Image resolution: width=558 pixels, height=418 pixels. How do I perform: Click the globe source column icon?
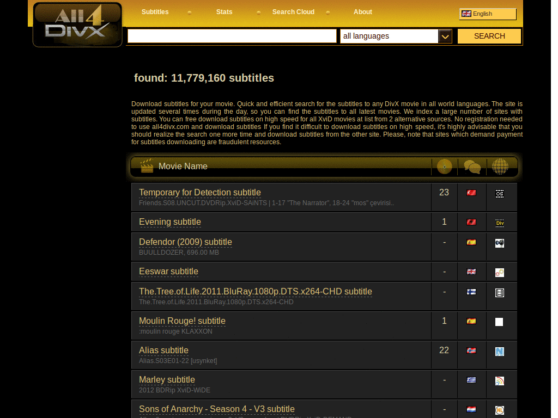[x=500, y=167]
